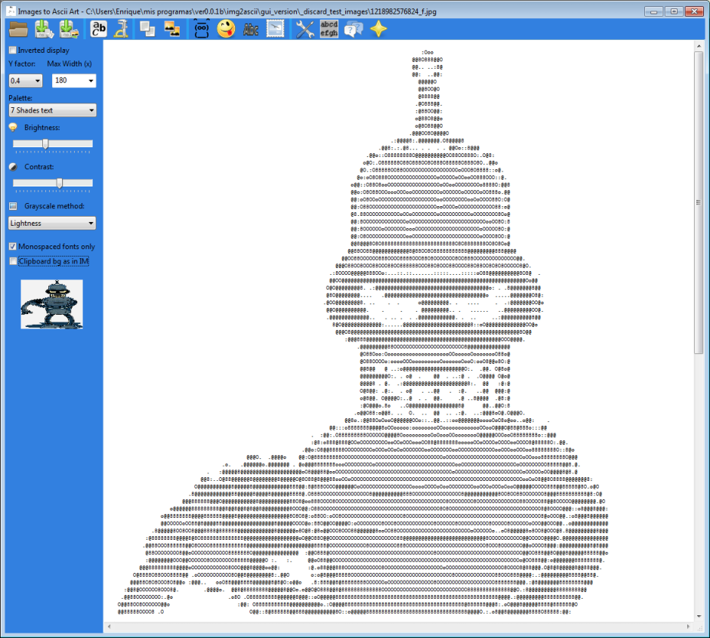Open the settings wrench tool icon
The height and width of the screenshot is (638, 710).
(305, 29)
